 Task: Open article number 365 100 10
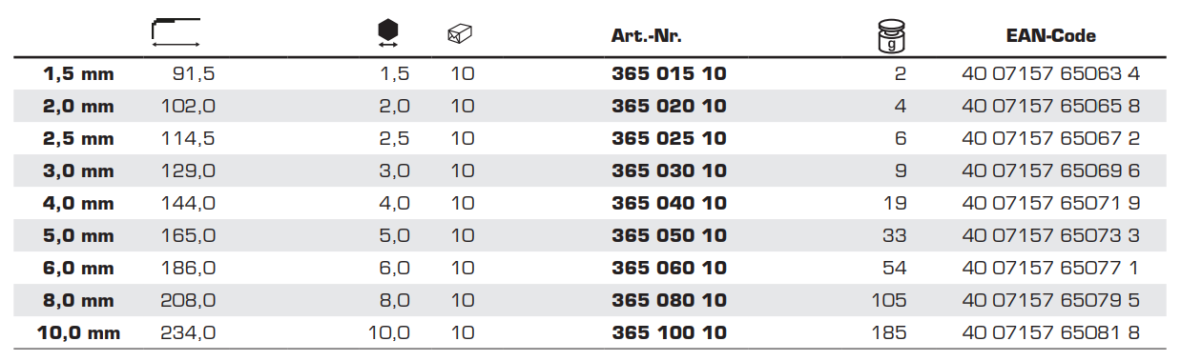[x=669, y=333]
